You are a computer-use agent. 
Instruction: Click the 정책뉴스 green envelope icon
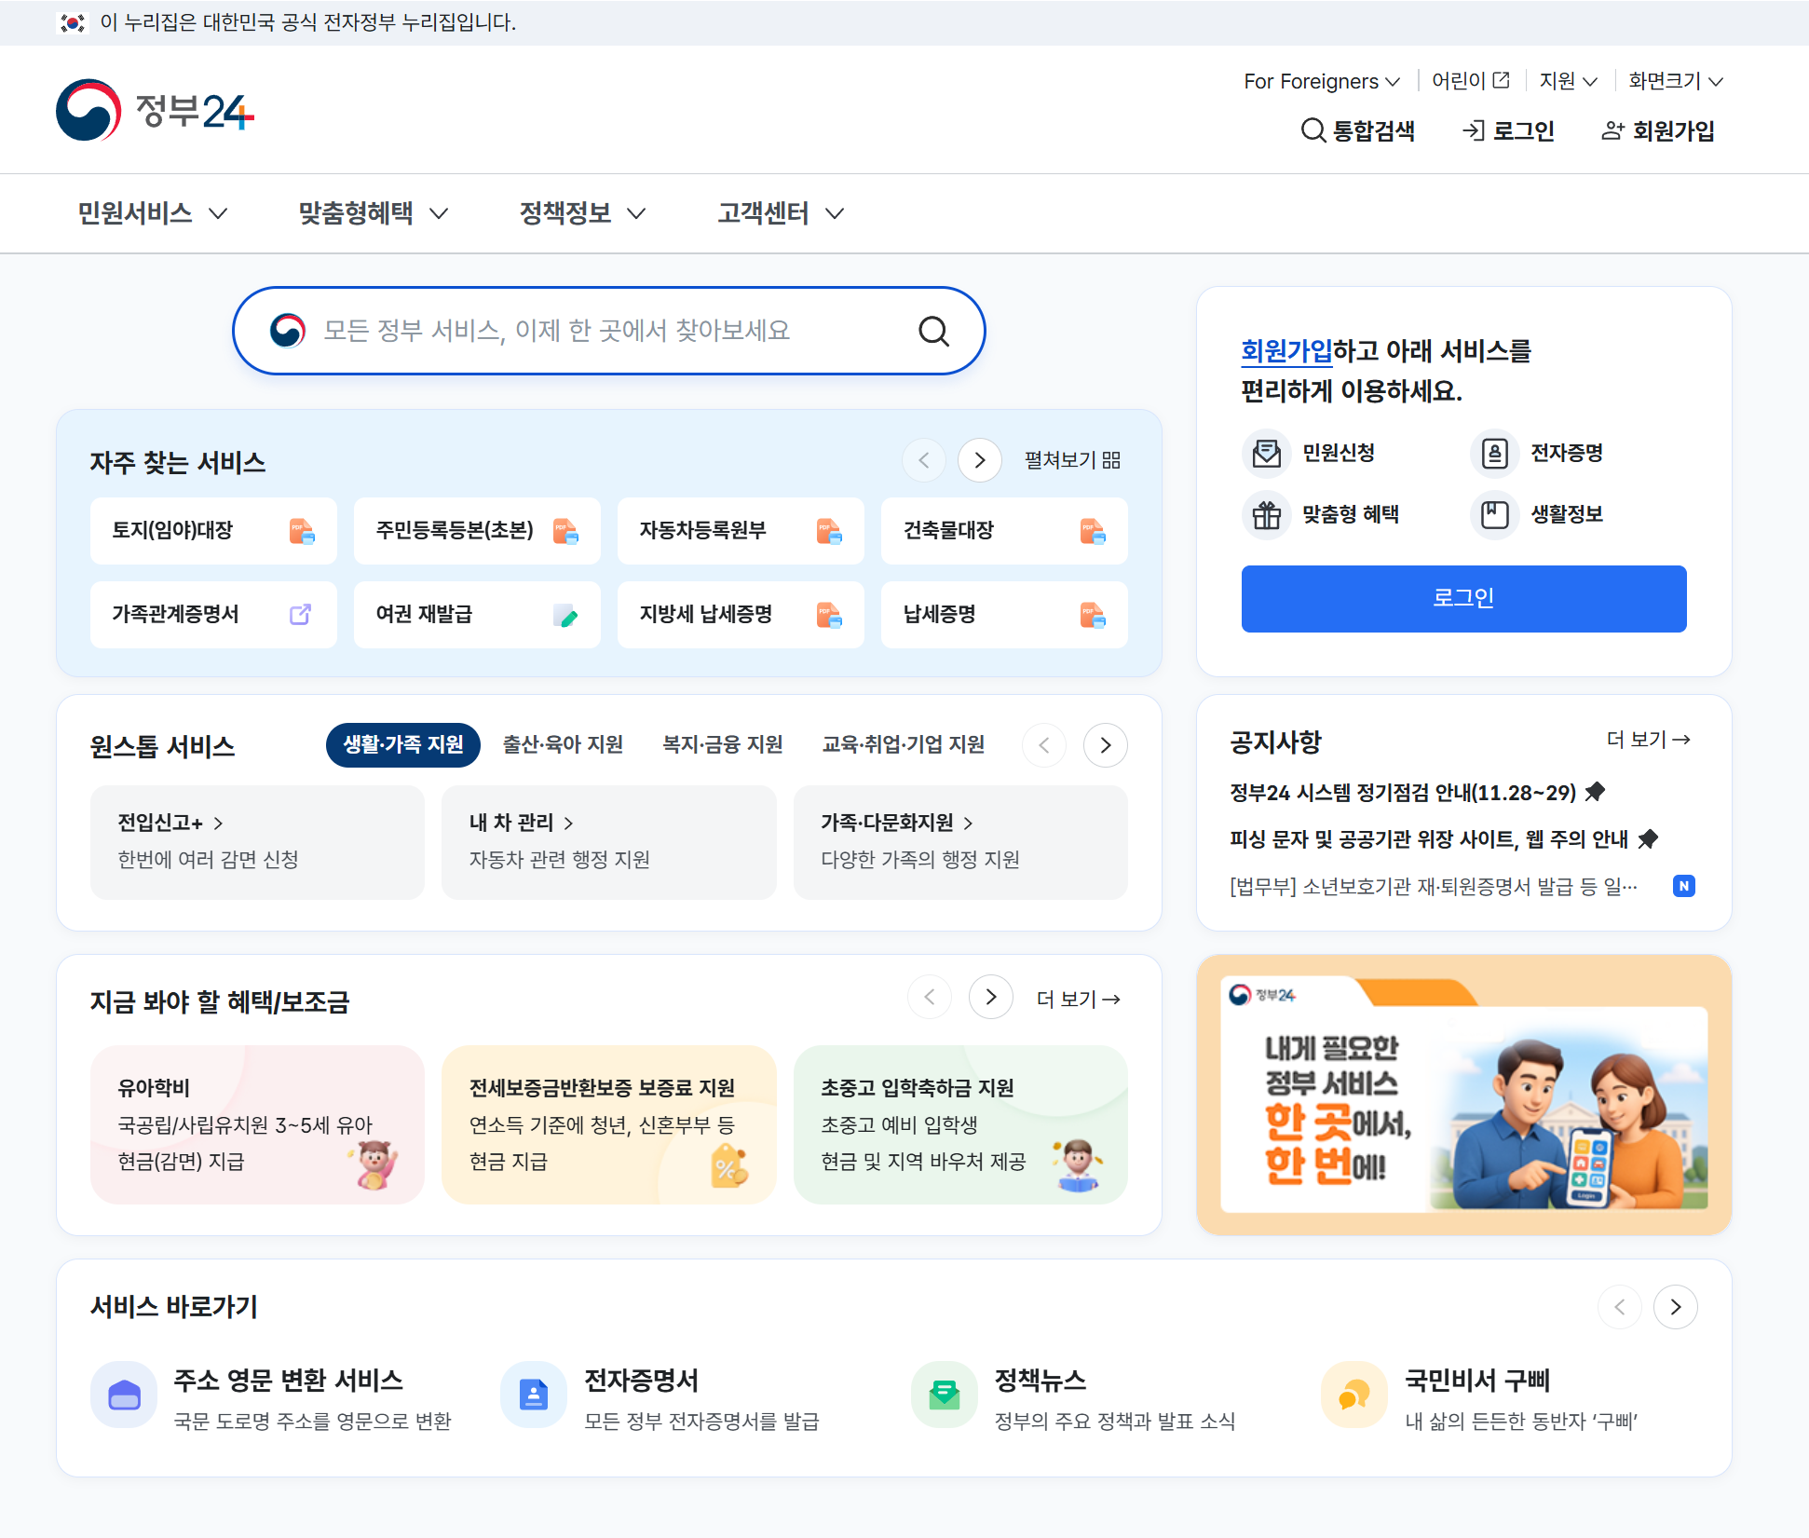click(x=944, y=1395)
